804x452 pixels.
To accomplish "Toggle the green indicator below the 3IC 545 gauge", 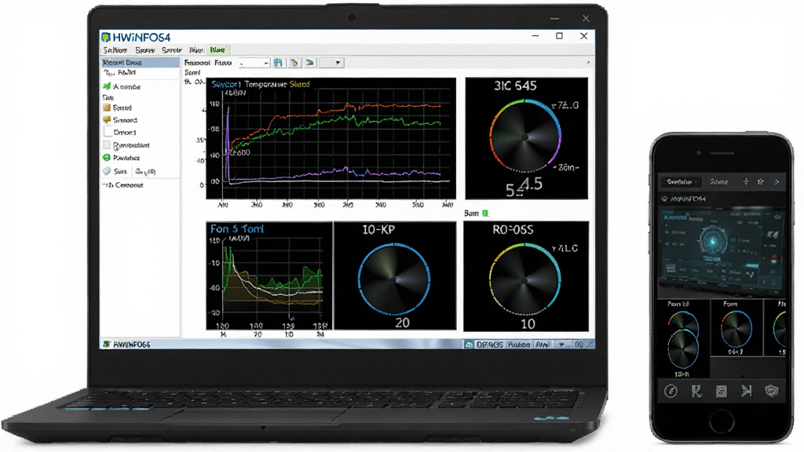I will pyautogui.click(x=485, y=213).
